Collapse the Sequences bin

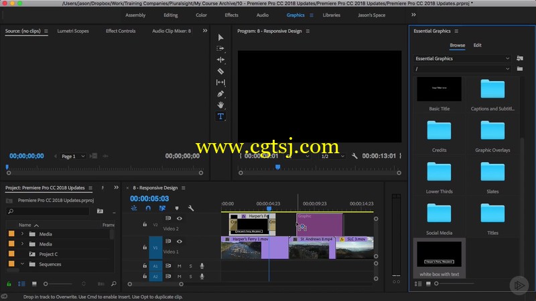point(22,264)
